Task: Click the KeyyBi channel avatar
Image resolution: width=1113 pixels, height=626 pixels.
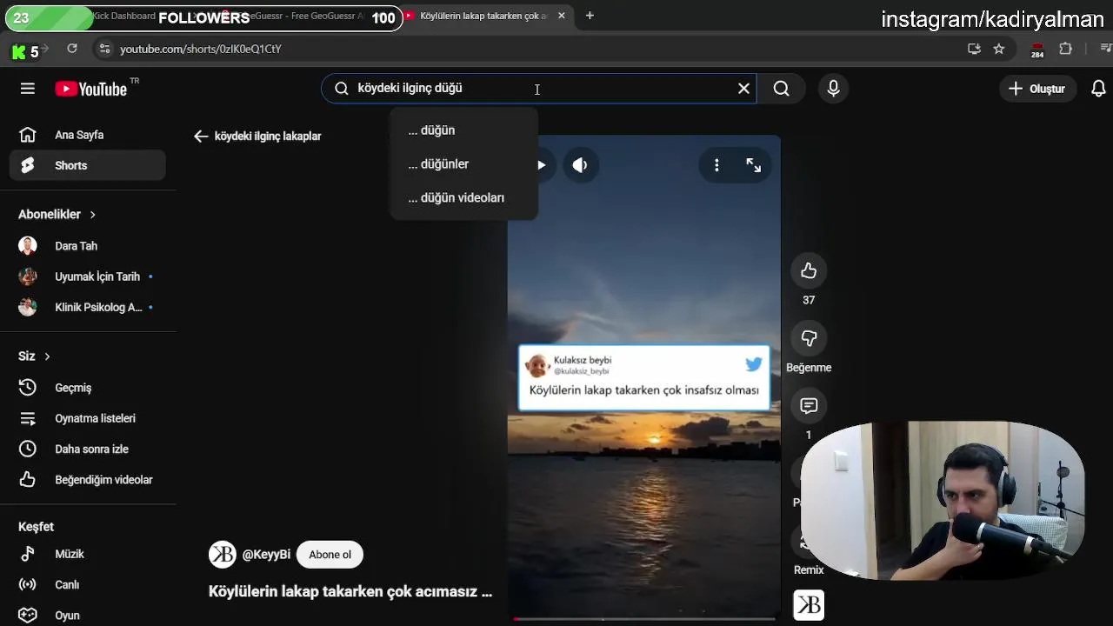Action: pos(223,555)
